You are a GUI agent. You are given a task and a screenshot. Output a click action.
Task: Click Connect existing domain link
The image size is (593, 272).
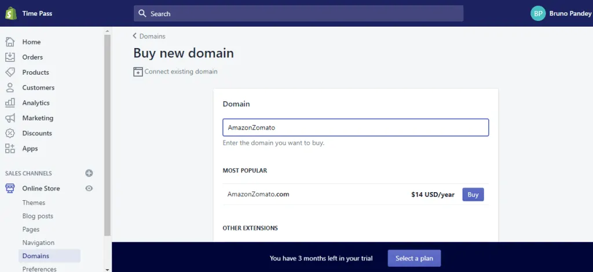click(181, 72)
